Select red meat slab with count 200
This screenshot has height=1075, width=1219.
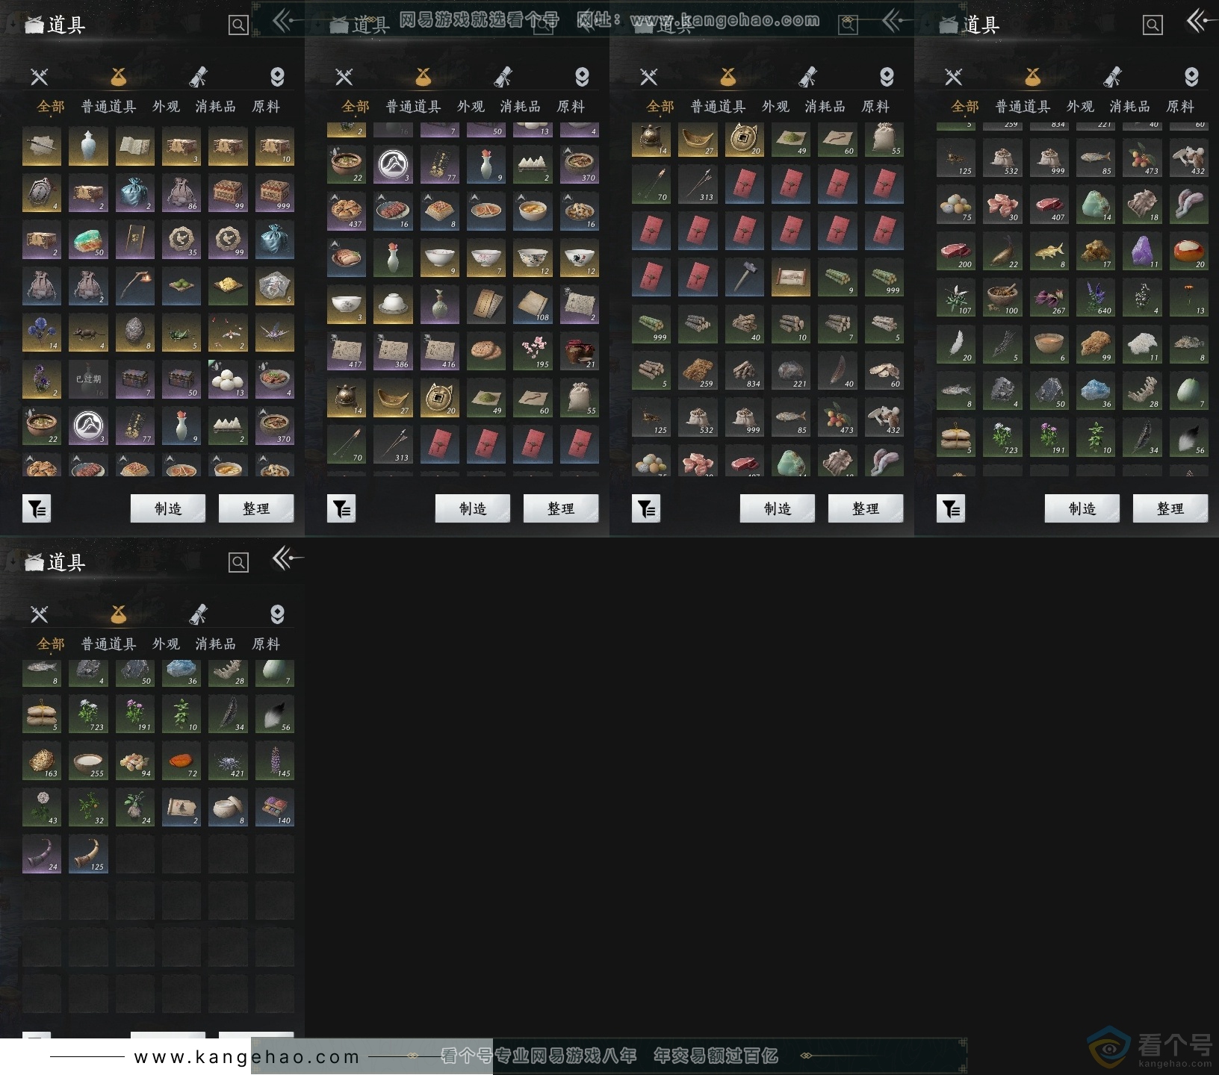(956, 251)
